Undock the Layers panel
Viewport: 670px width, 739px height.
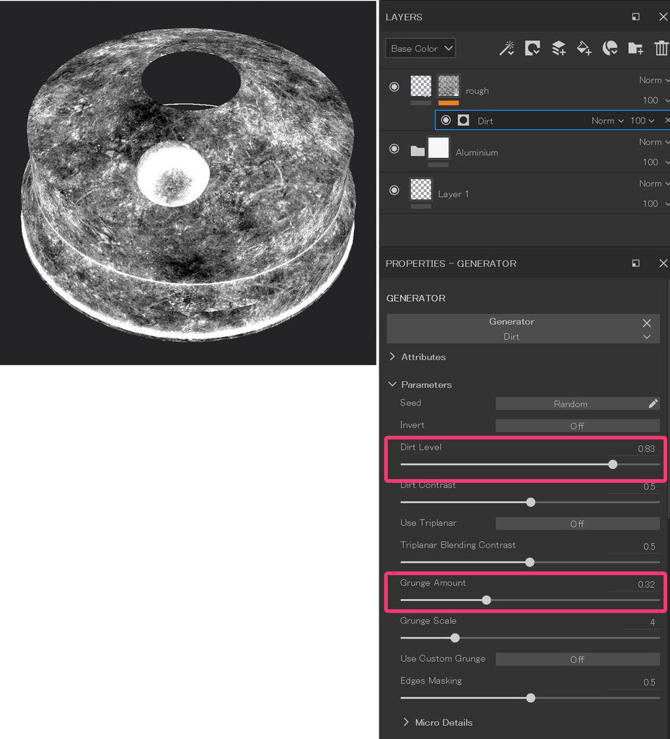tap(635, 17)
